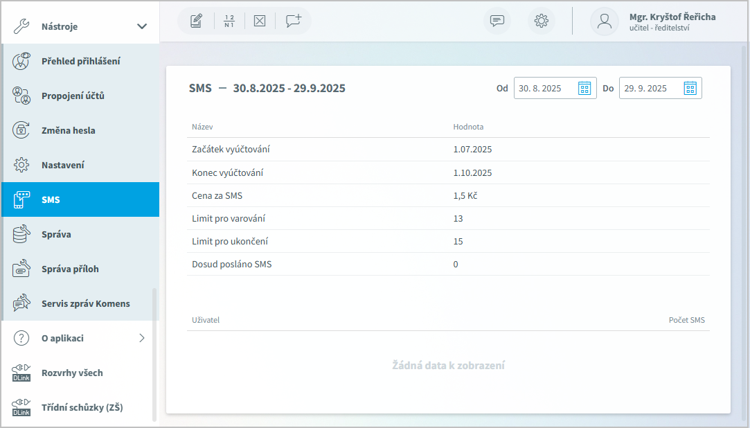Image resolution: width=750 pixels, height=428 pixels.
Task: Click the Od date input field
Action: click(545, 88)
